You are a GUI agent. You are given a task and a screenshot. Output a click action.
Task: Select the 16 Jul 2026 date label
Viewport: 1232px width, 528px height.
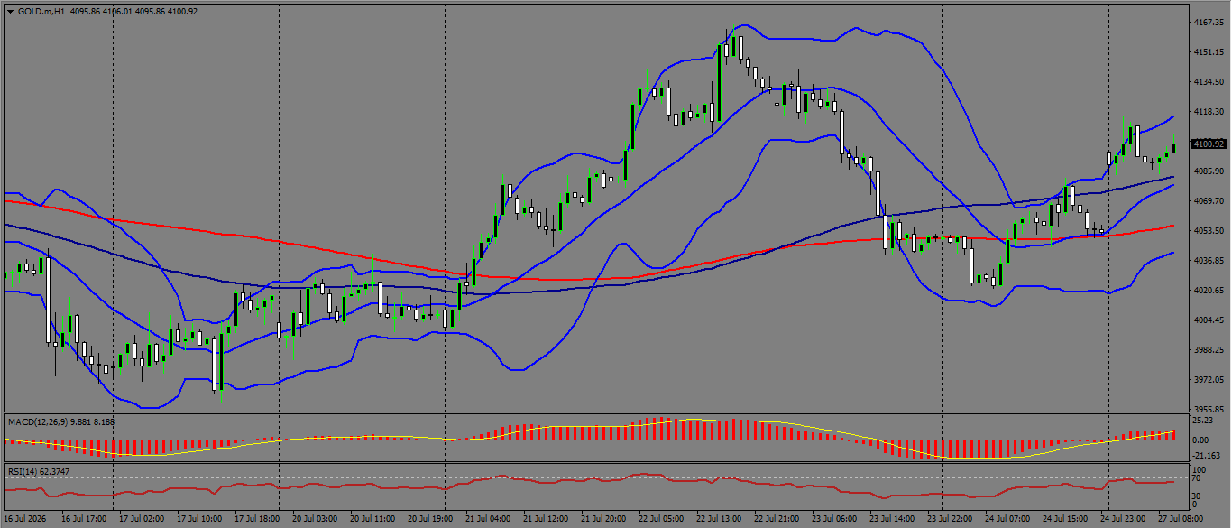coord(23,520)
